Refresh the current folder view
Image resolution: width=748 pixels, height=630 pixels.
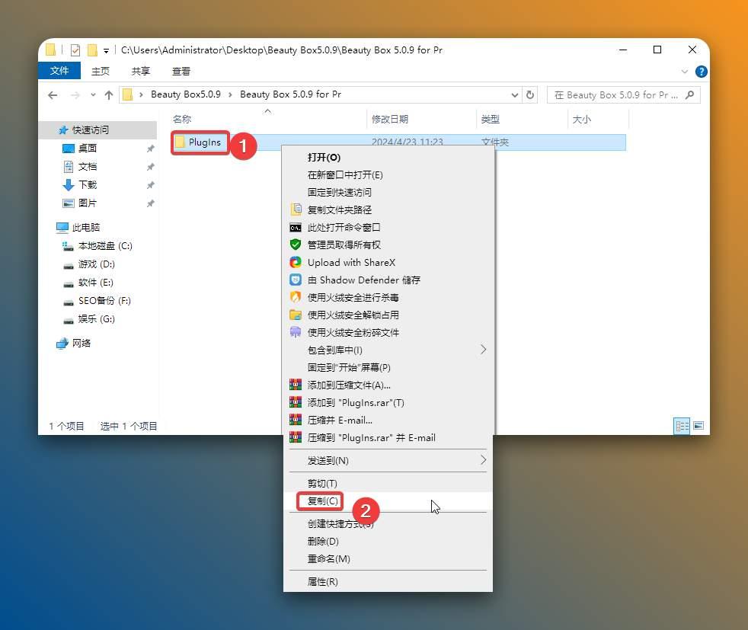pos(530,94)
